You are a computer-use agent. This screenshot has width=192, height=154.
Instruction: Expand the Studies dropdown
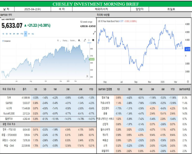(73, 40)
